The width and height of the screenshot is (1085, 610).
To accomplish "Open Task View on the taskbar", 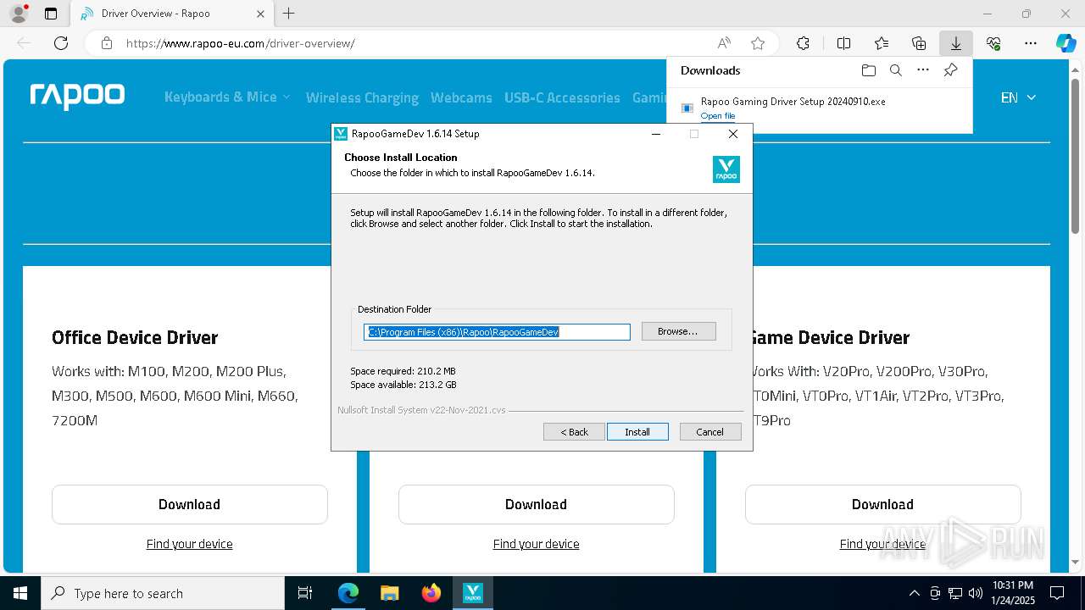I will 305,593.
